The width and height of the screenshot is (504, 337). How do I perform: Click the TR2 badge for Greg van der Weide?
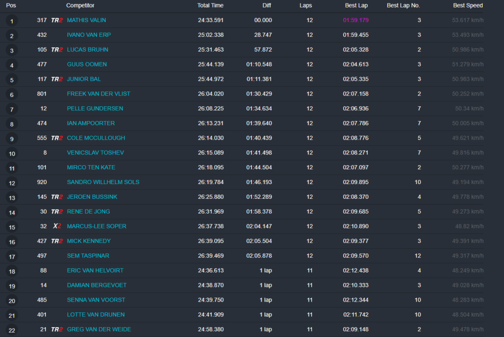coord(57,330)
